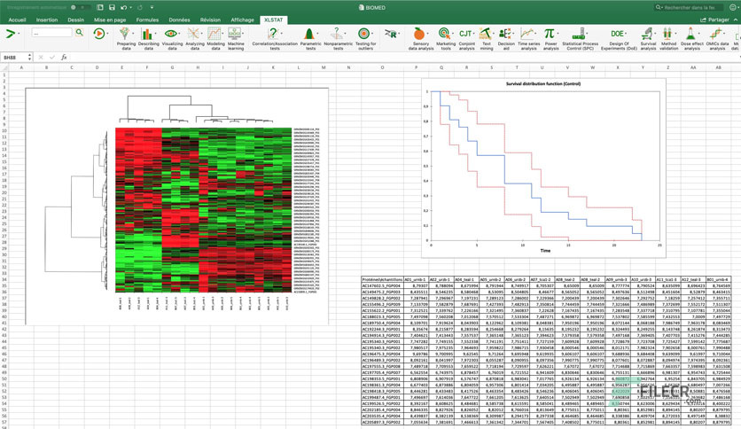Open the Describing data icon
The height and width of the screenshot is (429, 741).
[147, 34]
